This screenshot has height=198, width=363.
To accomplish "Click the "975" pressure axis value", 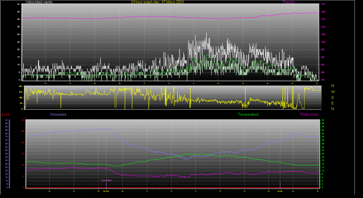I will pos(322,80).
